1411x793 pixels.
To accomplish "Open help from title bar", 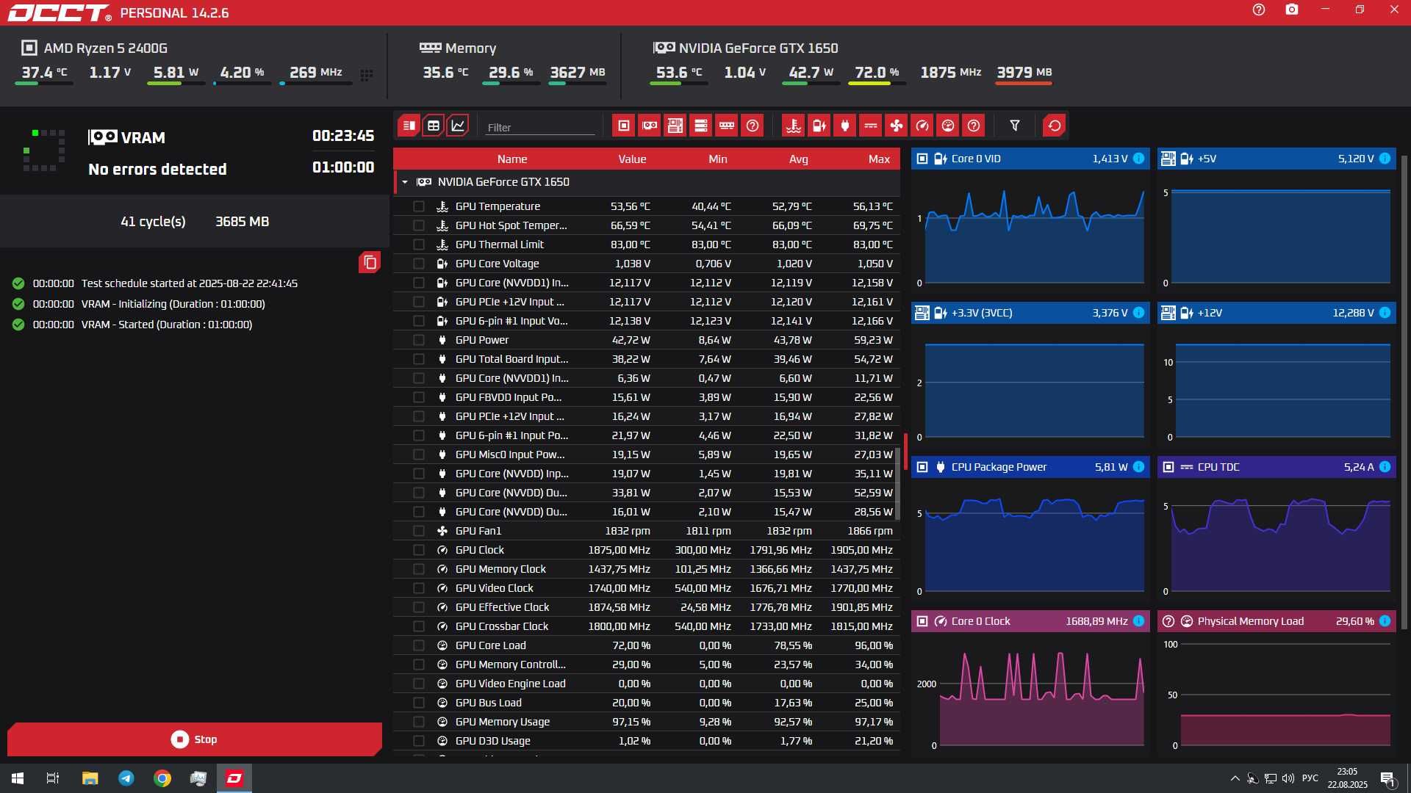I will [1259, 10].
